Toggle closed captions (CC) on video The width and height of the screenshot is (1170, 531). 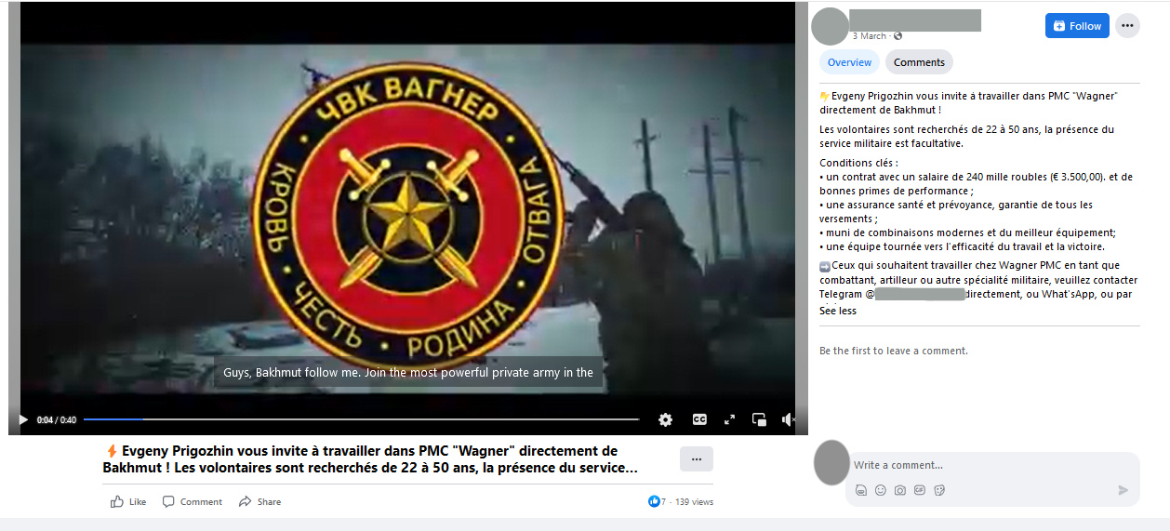[x=699, y=419]
